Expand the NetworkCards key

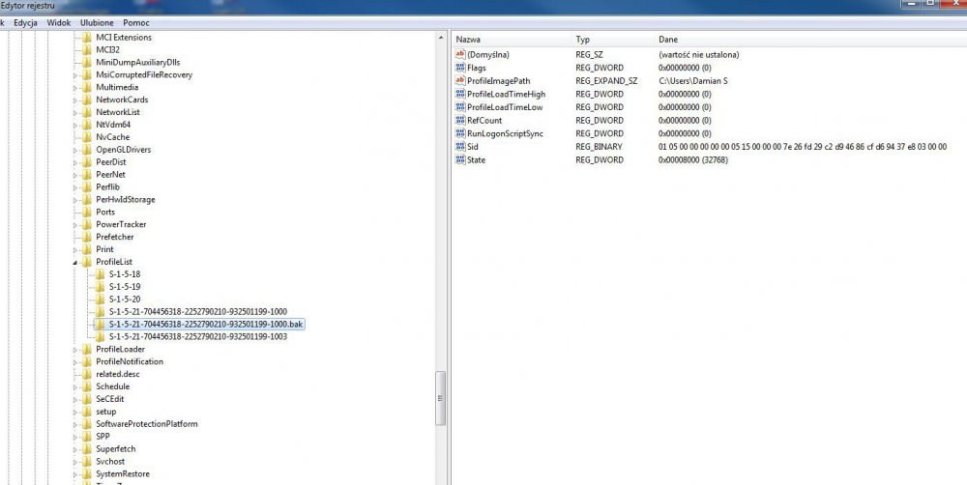click(75, 100)
